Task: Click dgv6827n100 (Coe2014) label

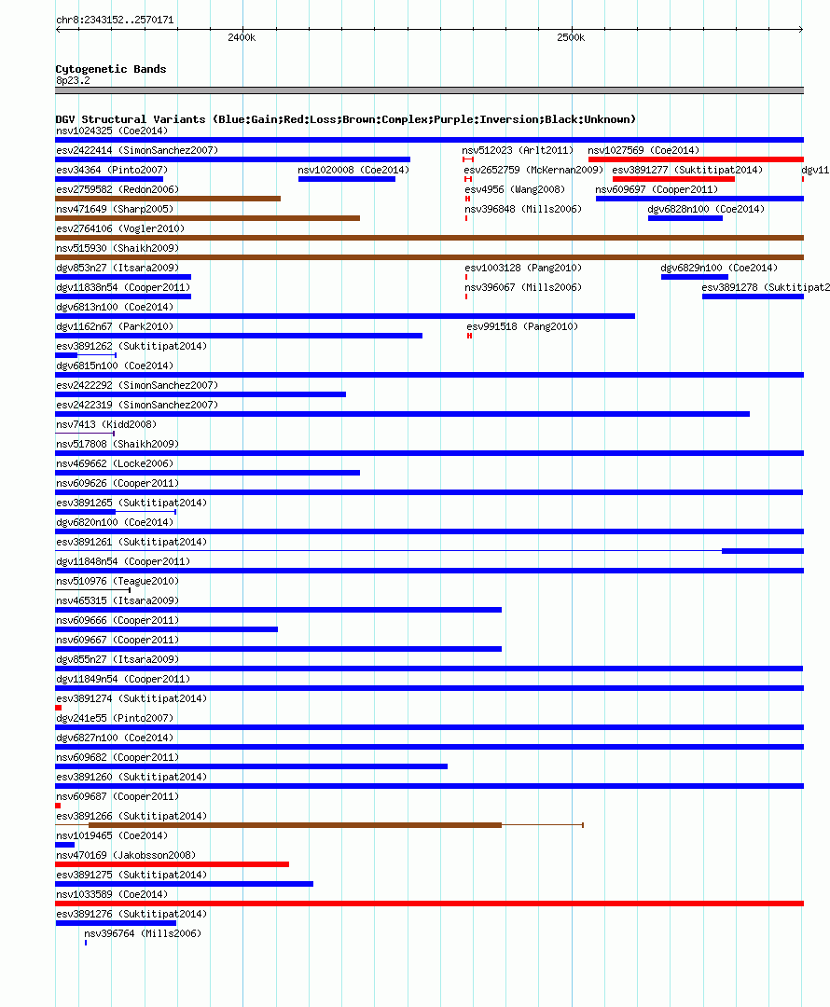Action: click(115, 738)
